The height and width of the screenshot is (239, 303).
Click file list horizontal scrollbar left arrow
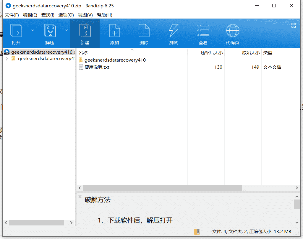(x=80, y=188)
